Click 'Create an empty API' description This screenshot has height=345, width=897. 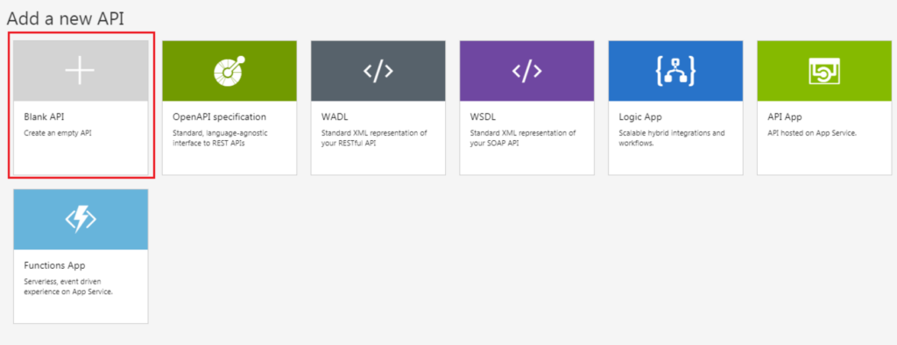(x=58, y=133)
